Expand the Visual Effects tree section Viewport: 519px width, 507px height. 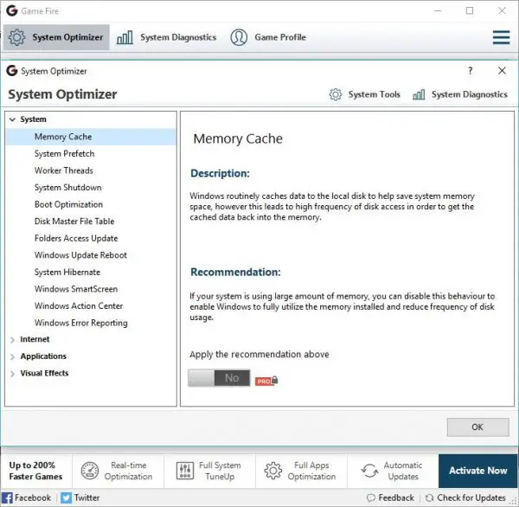point(12,374)
